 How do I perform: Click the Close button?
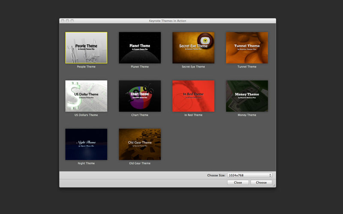pos(238,182)
